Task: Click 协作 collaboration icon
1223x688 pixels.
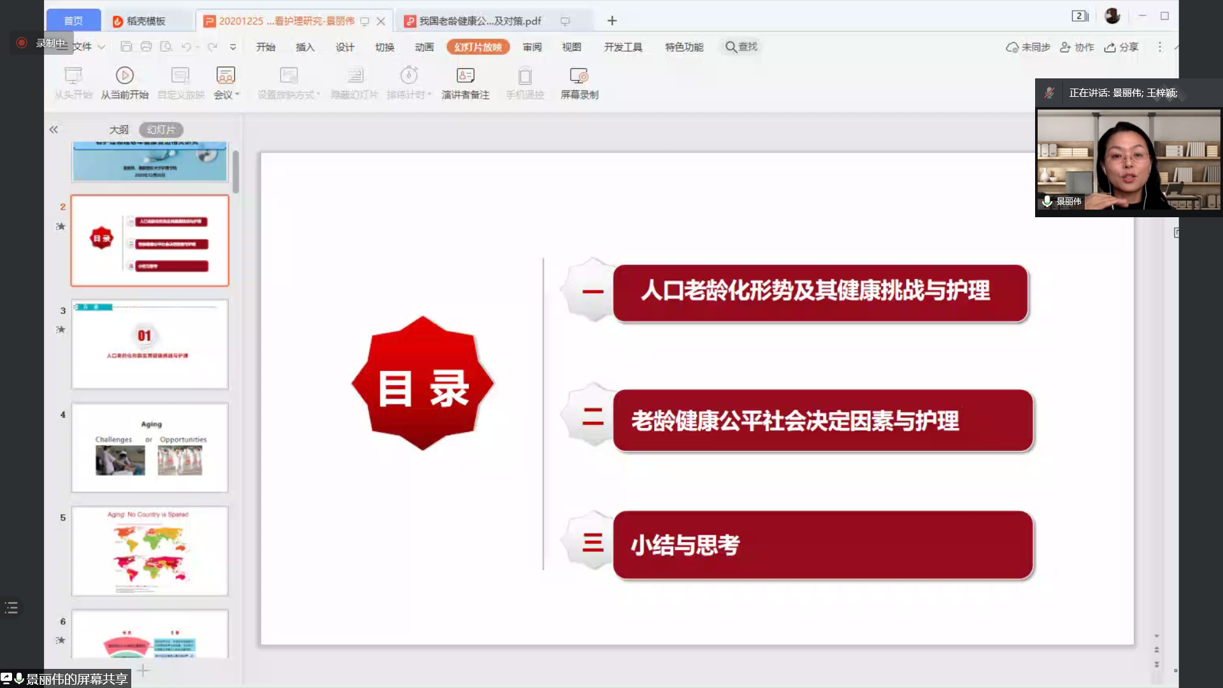Action: tap(1065, 47)
